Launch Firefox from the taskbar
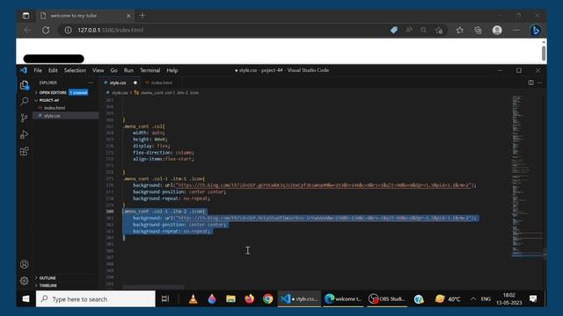Image resolution: width=563 pixels, height=316 pixels. pos(249,298)
